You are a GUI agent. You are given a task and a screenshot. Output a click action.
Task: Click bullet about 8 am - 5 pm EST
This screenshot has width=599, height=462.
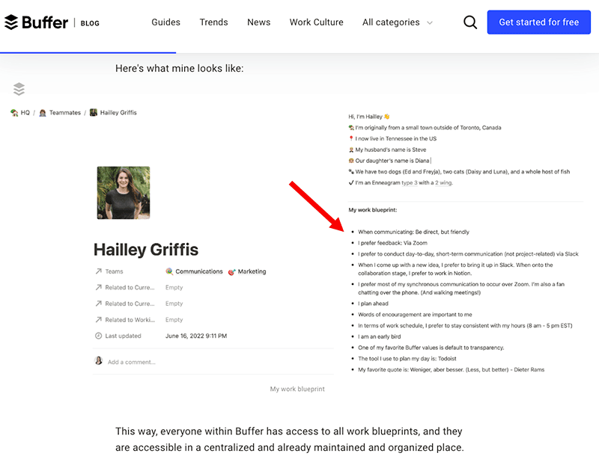465,326
